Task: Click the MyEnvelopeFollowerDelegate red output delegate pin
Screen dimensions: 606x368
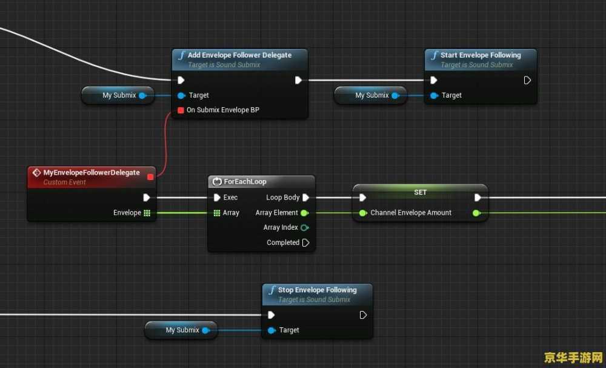Action: (x=150, y=176)
